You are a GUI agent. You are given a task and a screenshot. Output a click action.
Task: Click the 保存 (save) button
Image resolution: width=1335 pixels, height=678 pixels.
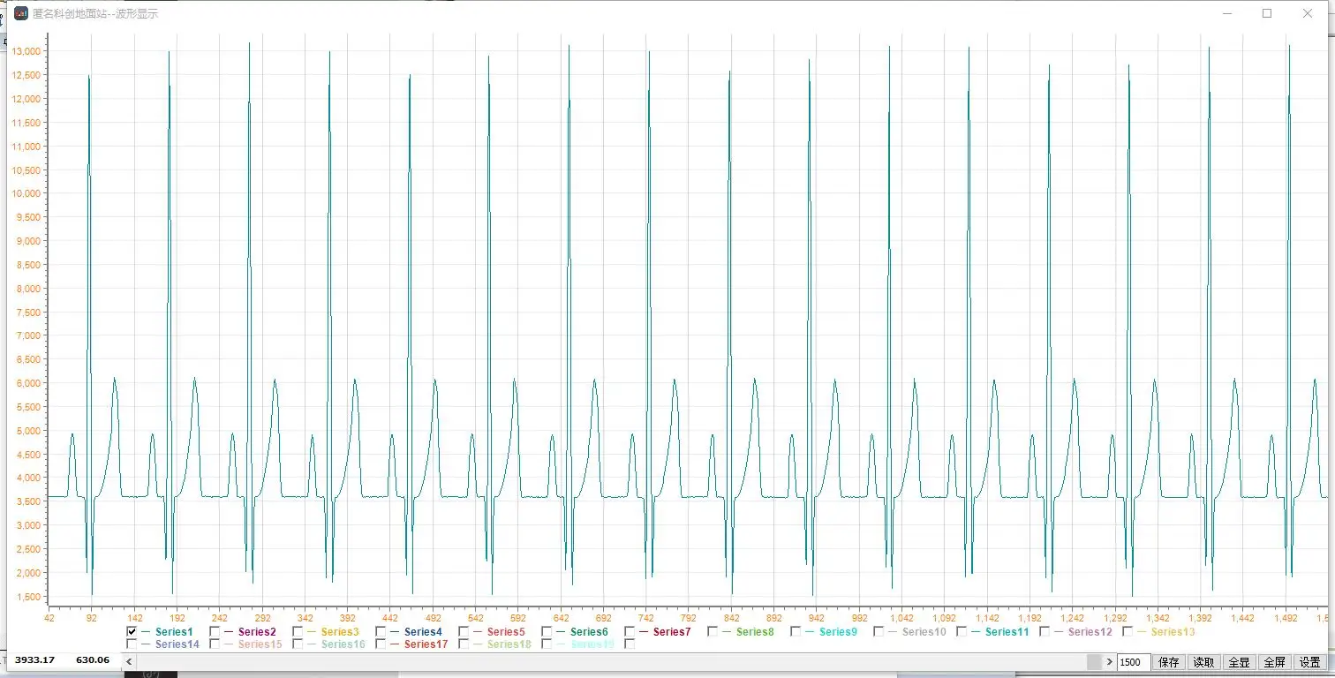1168,662
